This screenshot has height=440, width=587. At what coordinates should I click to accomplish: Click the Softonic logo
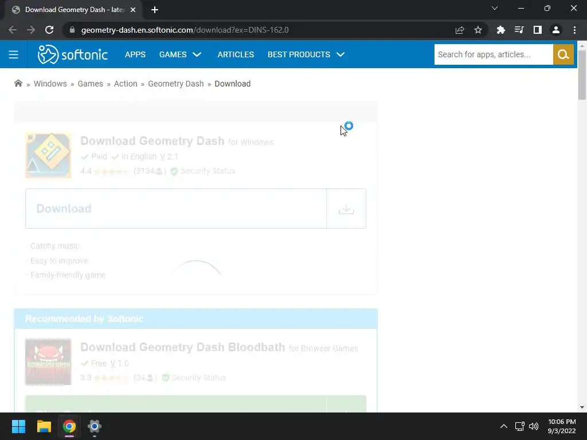point(73,54)
